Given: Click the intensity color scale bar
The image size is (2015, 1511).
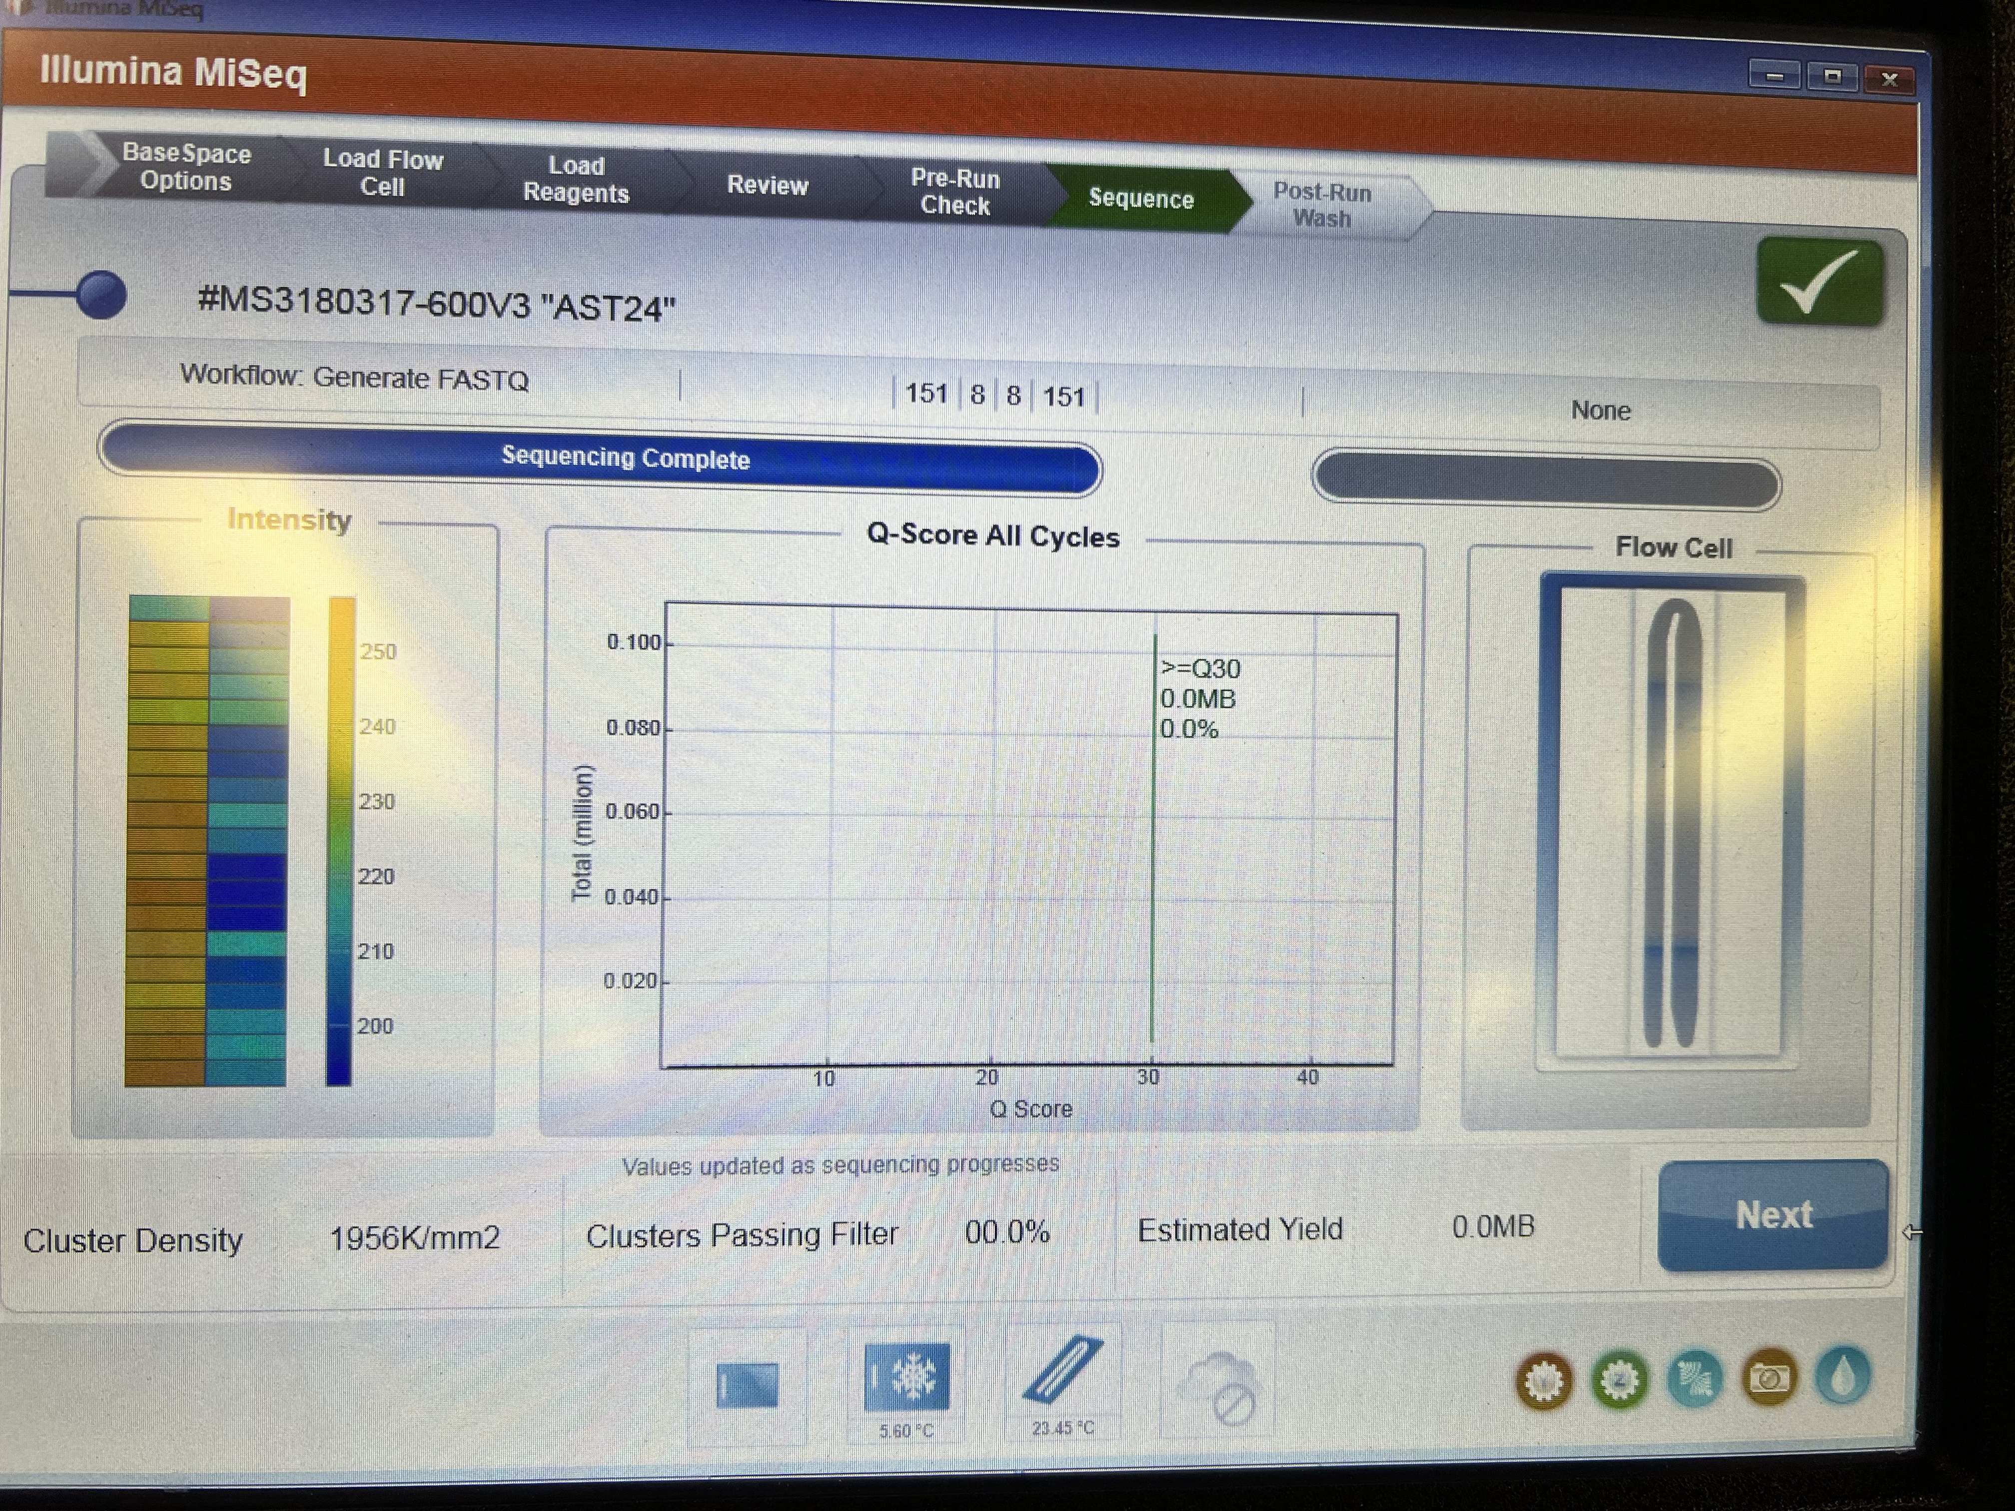Looking at the screenshot, I should tap(340, 840).
